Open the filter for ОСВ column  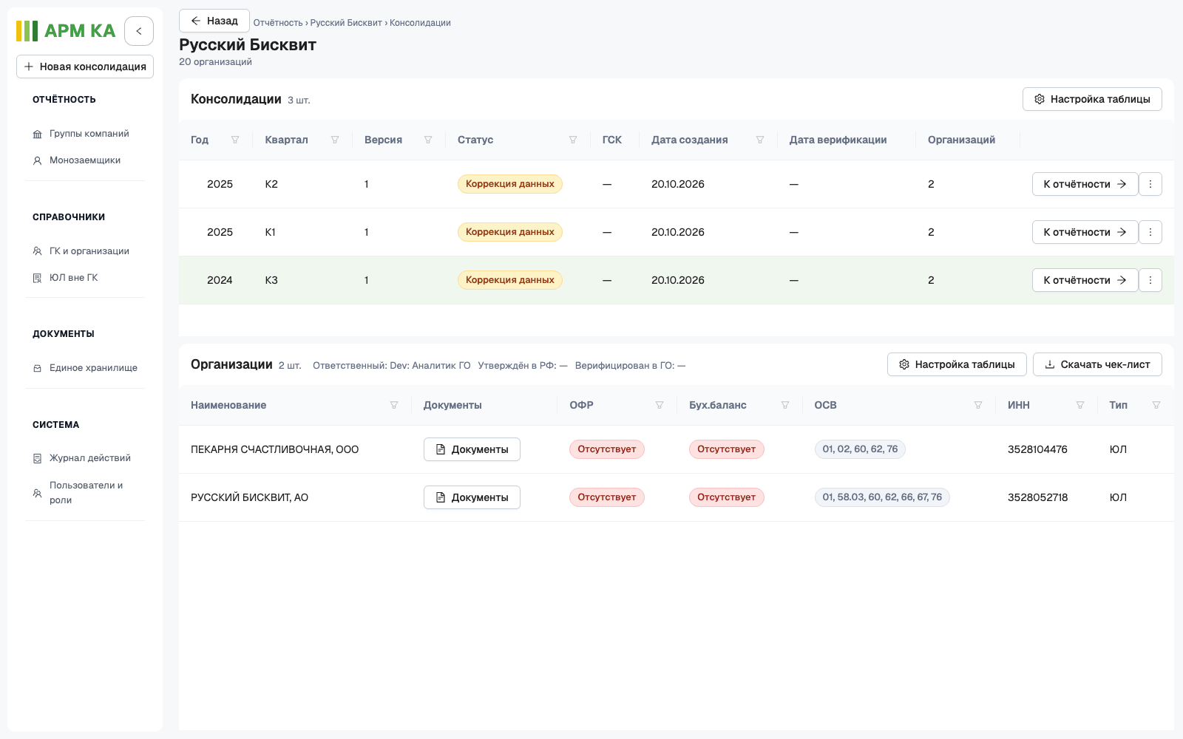pos(978,405)
